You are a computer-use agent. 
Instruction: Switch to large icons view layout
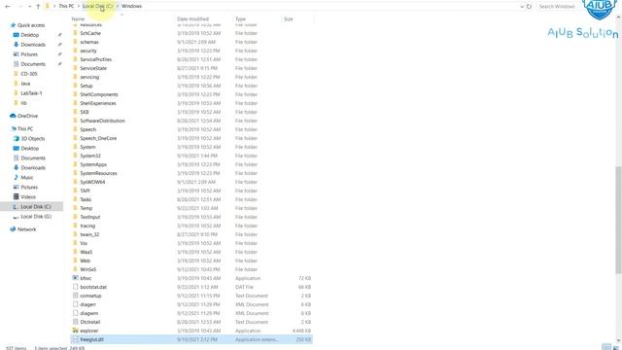point(616,347)
